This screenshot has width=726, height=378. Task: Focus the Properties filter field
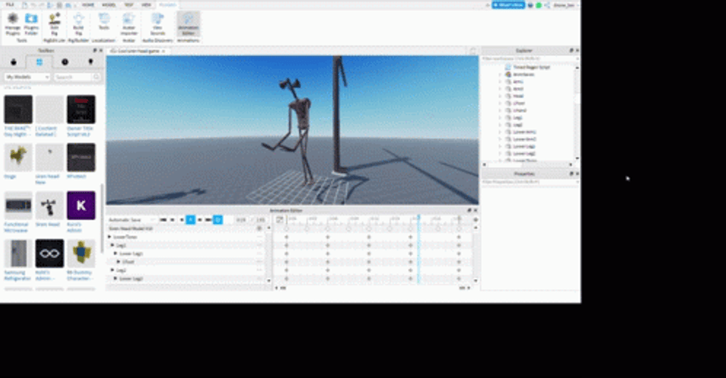[529, 182]
